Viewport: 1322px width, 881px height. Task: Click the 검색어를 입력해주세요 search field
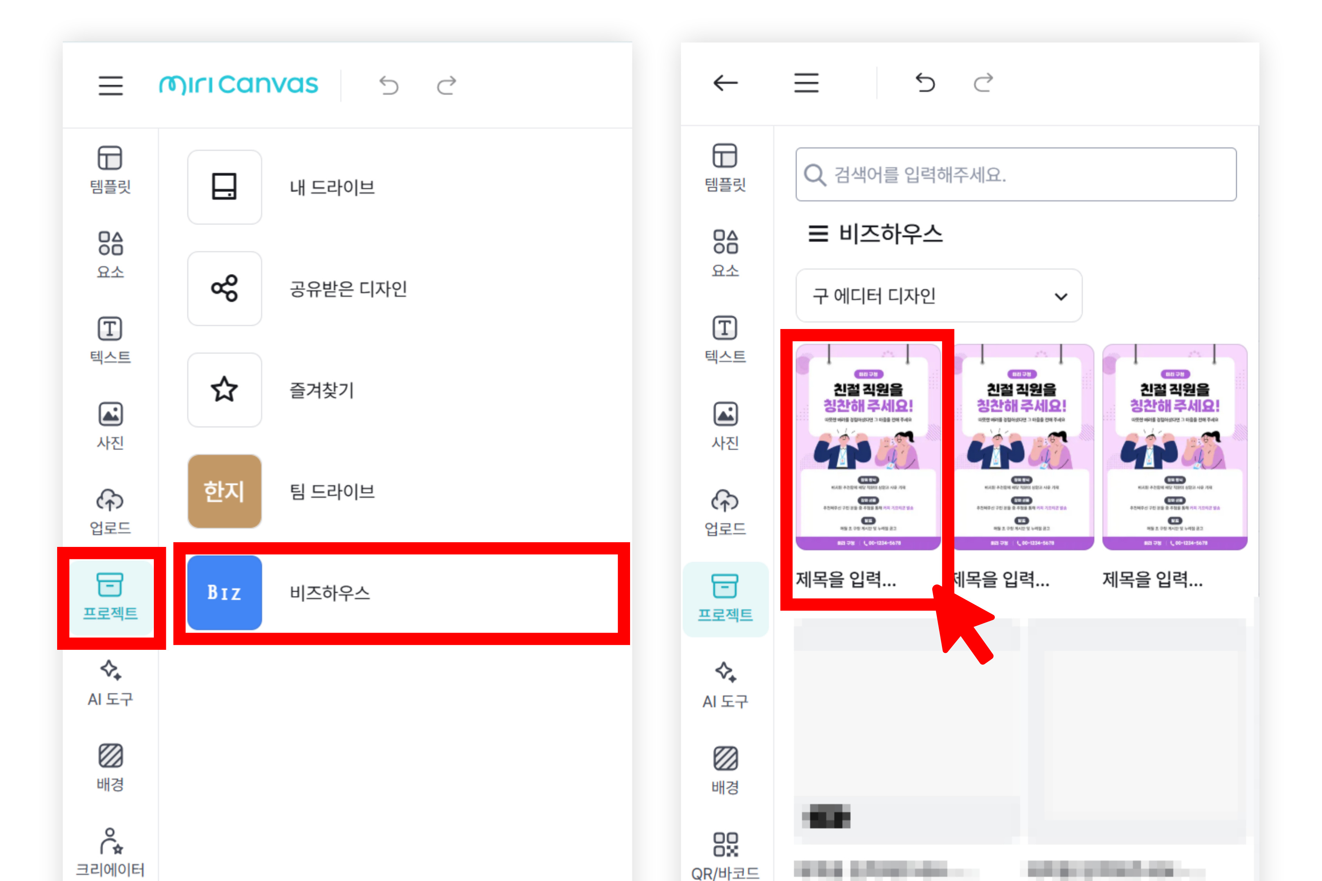click(1016, 175)
